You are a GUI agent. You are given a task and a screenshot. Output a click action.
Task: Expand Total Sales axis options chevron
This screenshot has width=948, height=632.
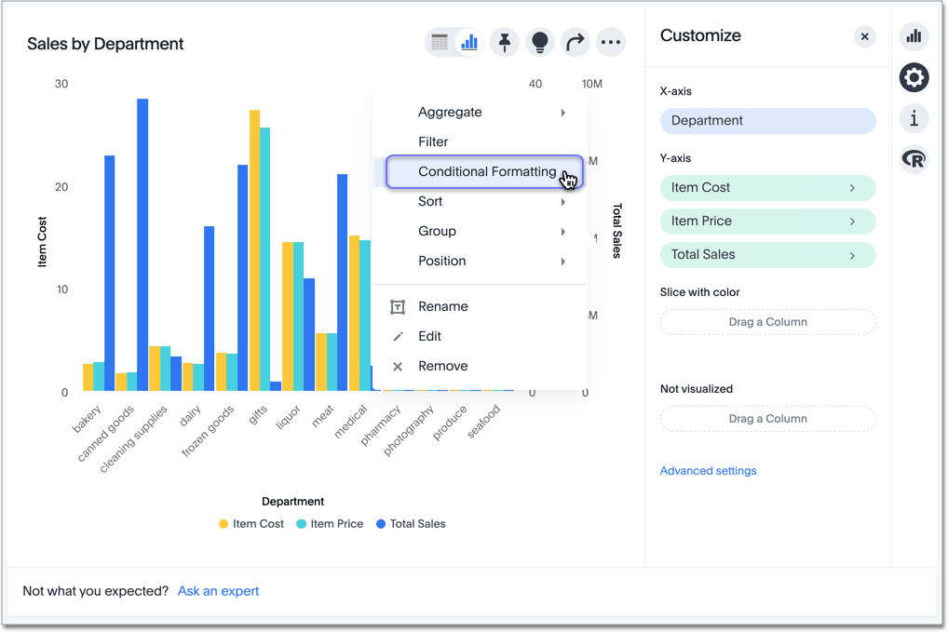[852, 255]
